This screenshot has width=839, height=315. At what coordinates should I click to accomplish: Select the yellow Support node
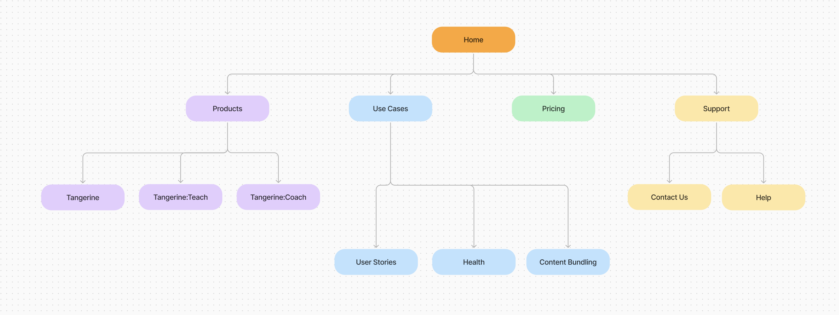click(716, 109)
